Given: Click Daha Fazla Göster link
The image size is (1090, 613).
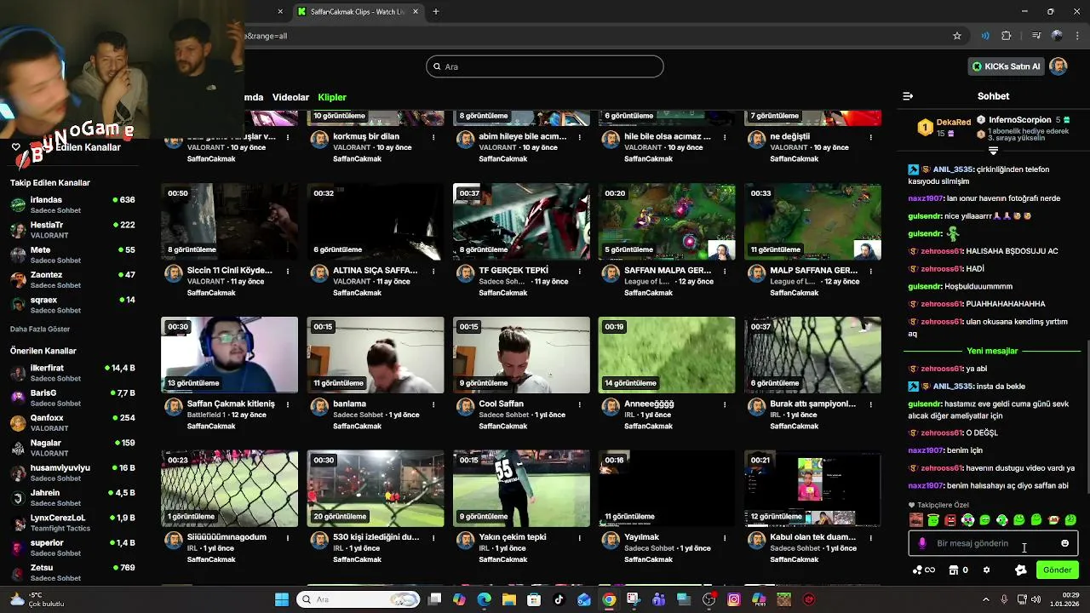Looking at the screenshot, I should (x=40, y=329).
